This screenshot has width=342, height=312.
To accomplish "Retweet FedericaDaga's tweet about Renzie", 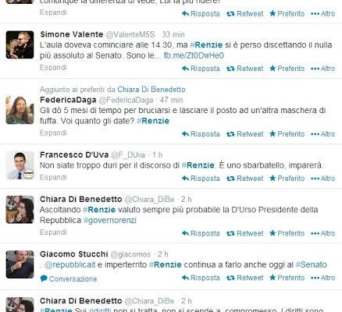I will click(x=244, y=134).
